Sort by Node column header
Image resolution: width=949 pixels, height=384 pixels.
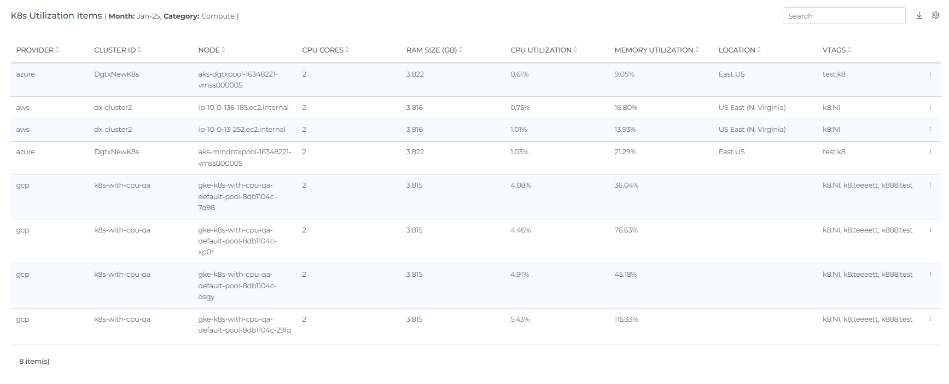pos(211,50)
